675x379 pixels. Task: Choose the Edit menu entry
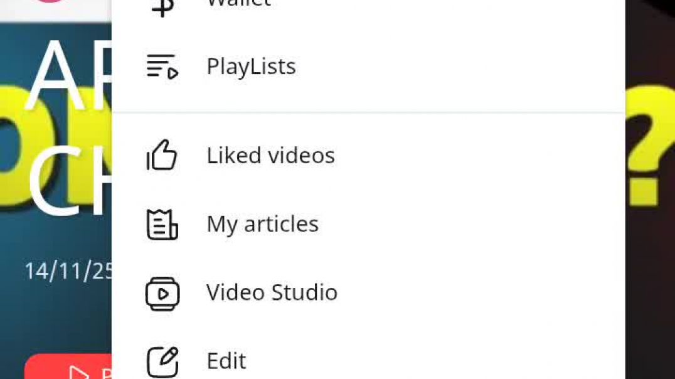pos(226,361)
